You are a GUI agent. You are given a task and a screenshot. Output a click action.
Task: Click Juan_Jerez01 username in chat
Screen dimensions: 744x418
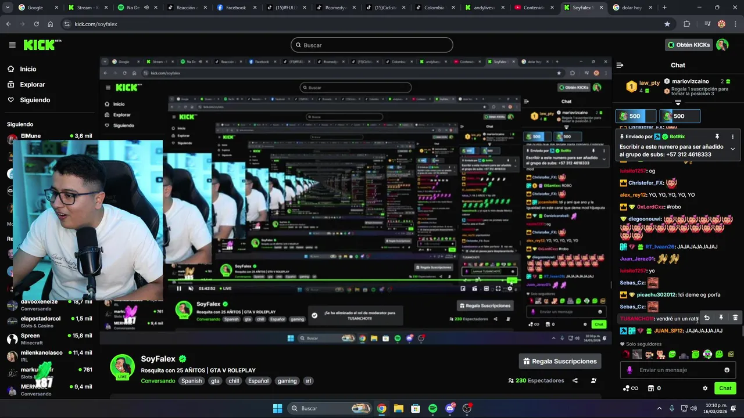(637, 259)
